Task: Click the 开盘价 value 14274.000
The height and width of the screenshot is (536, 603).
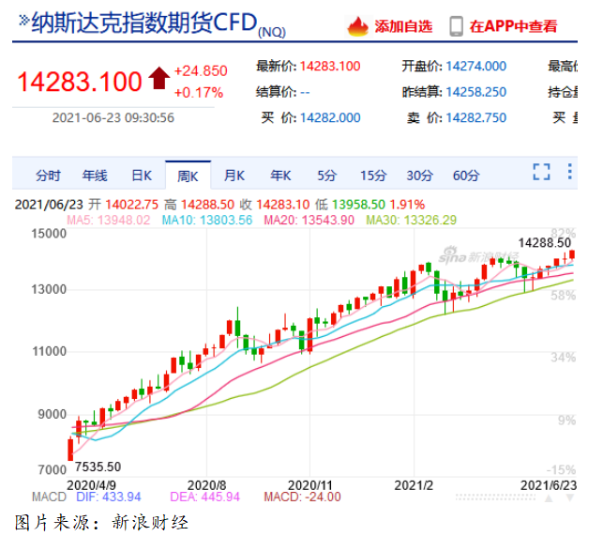Action: (x=476, y=67)
